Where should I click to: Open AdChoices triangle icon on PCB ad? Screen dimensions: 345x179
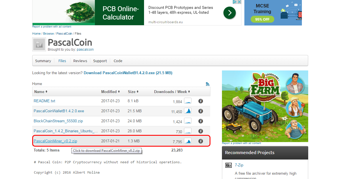point(234,2)
